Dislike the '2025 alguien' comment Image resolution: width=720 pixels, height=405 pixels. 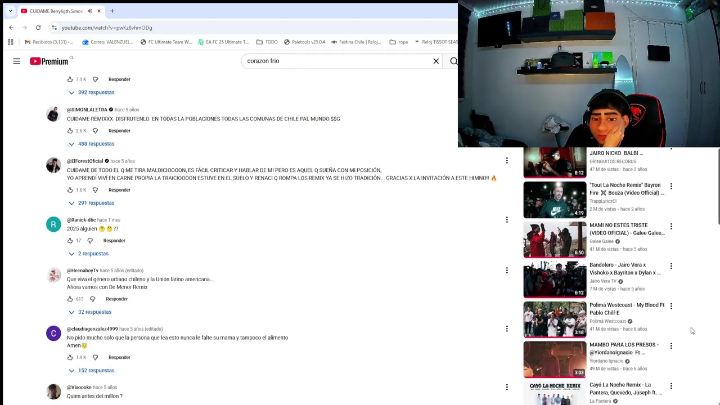coord(90,240)
